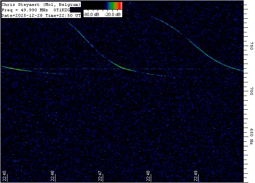
Task: Click the -20.0 dB scale label
Action: click(112, 14)
